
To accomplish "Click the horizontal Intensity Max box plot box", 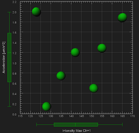I will pos(76,125).
